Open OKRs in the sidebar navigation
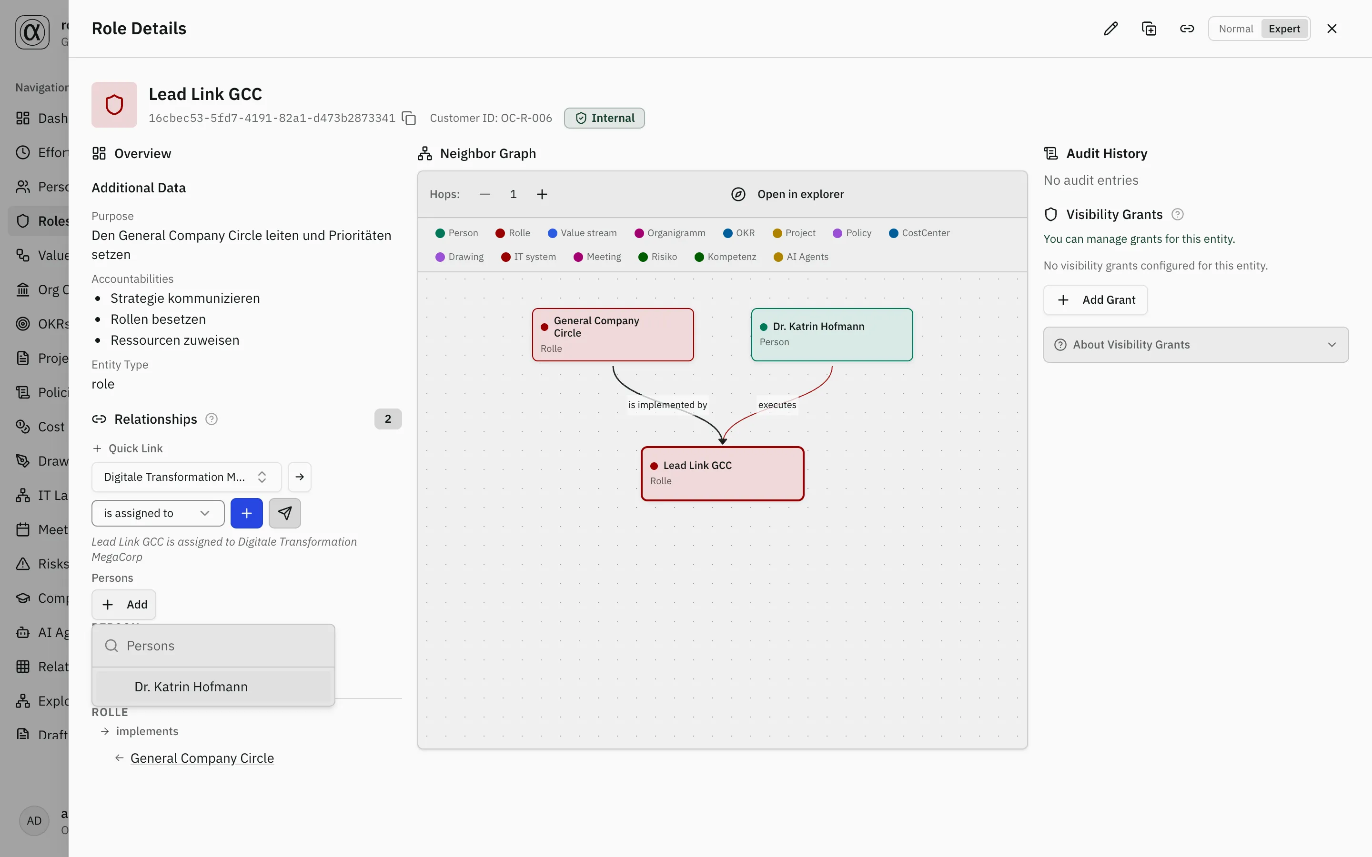The height and width of the screenshot is (857, 1372). 39,324
